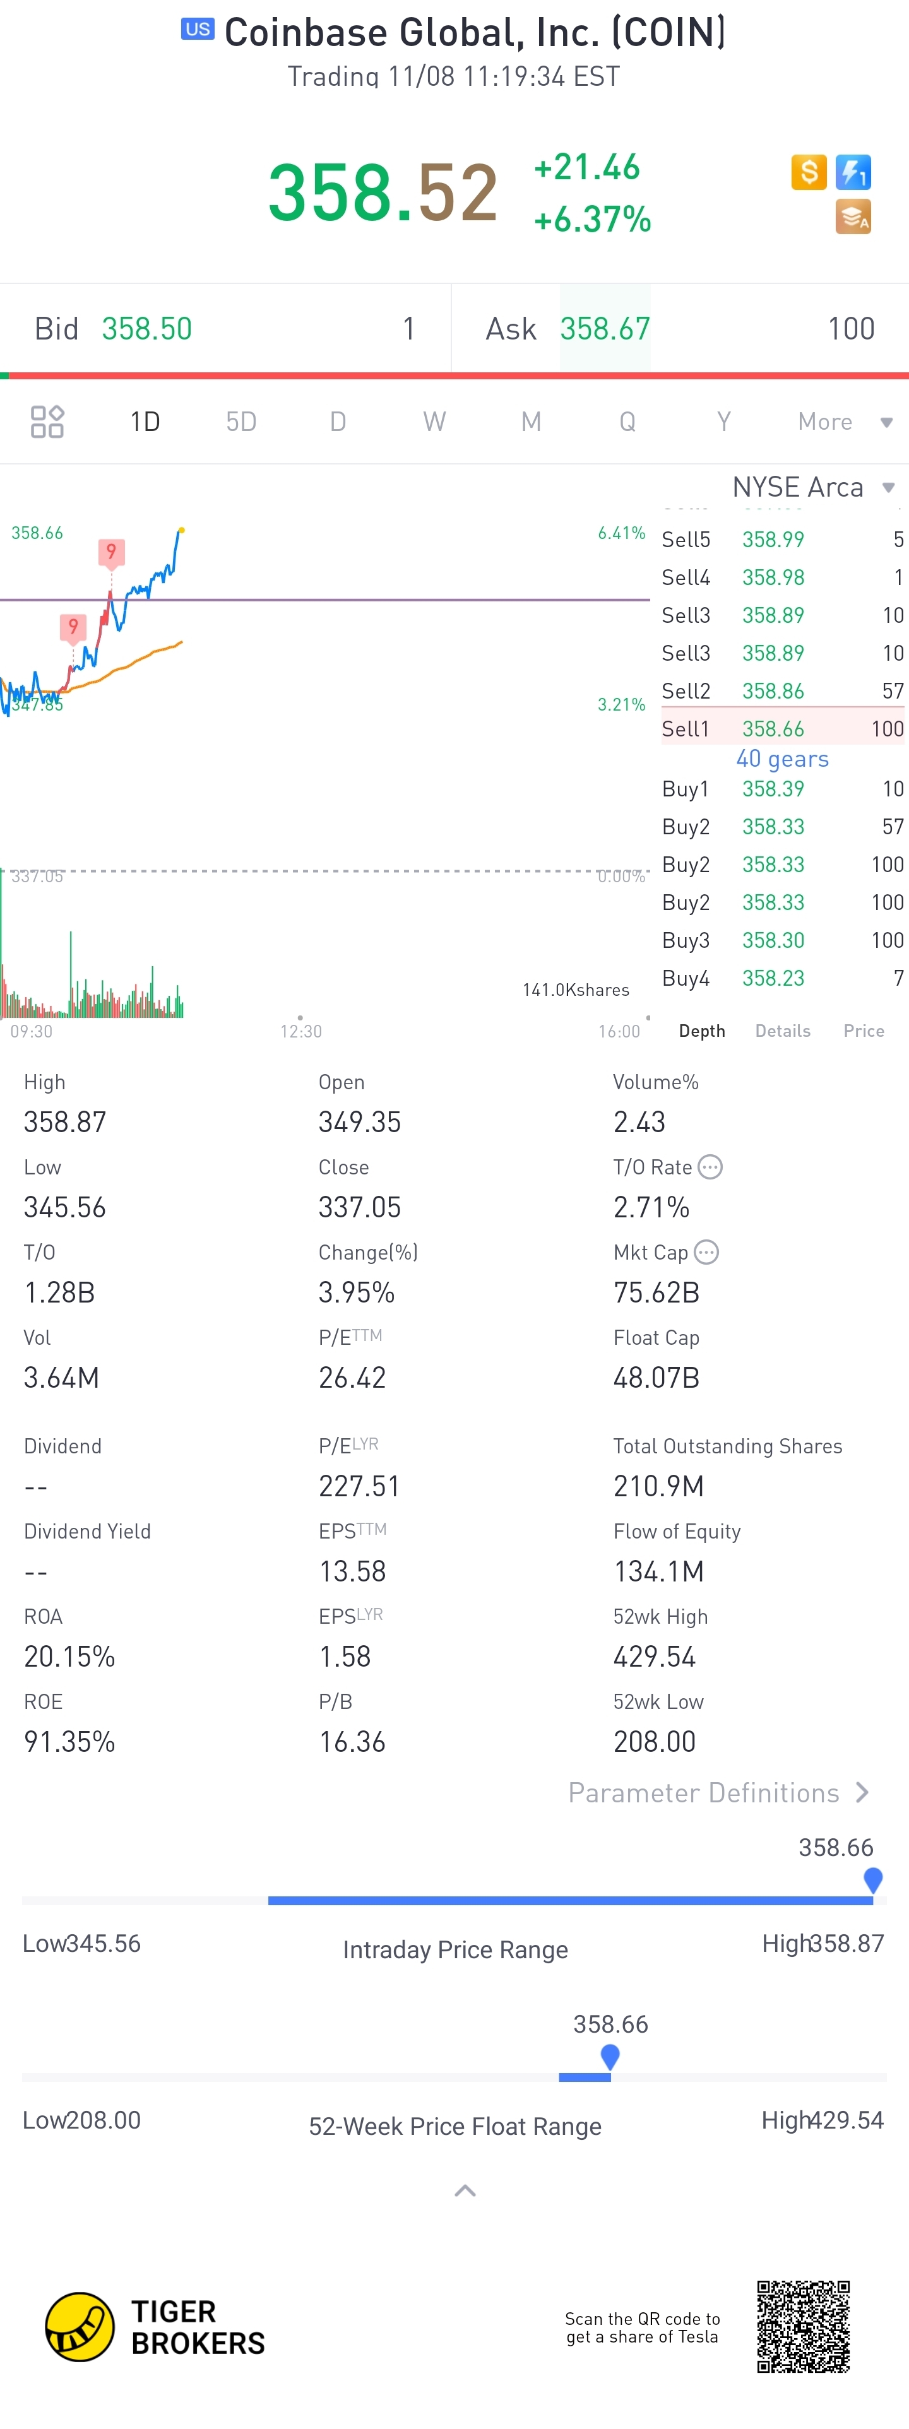Select the Details tab
The image size is (909, 2429).
click(783, 1031)
